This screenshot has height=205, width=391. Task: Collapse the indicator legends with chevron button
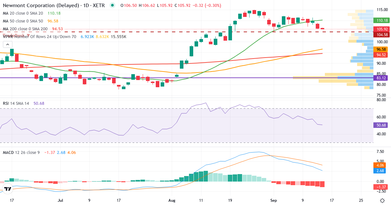pos(8,45)
